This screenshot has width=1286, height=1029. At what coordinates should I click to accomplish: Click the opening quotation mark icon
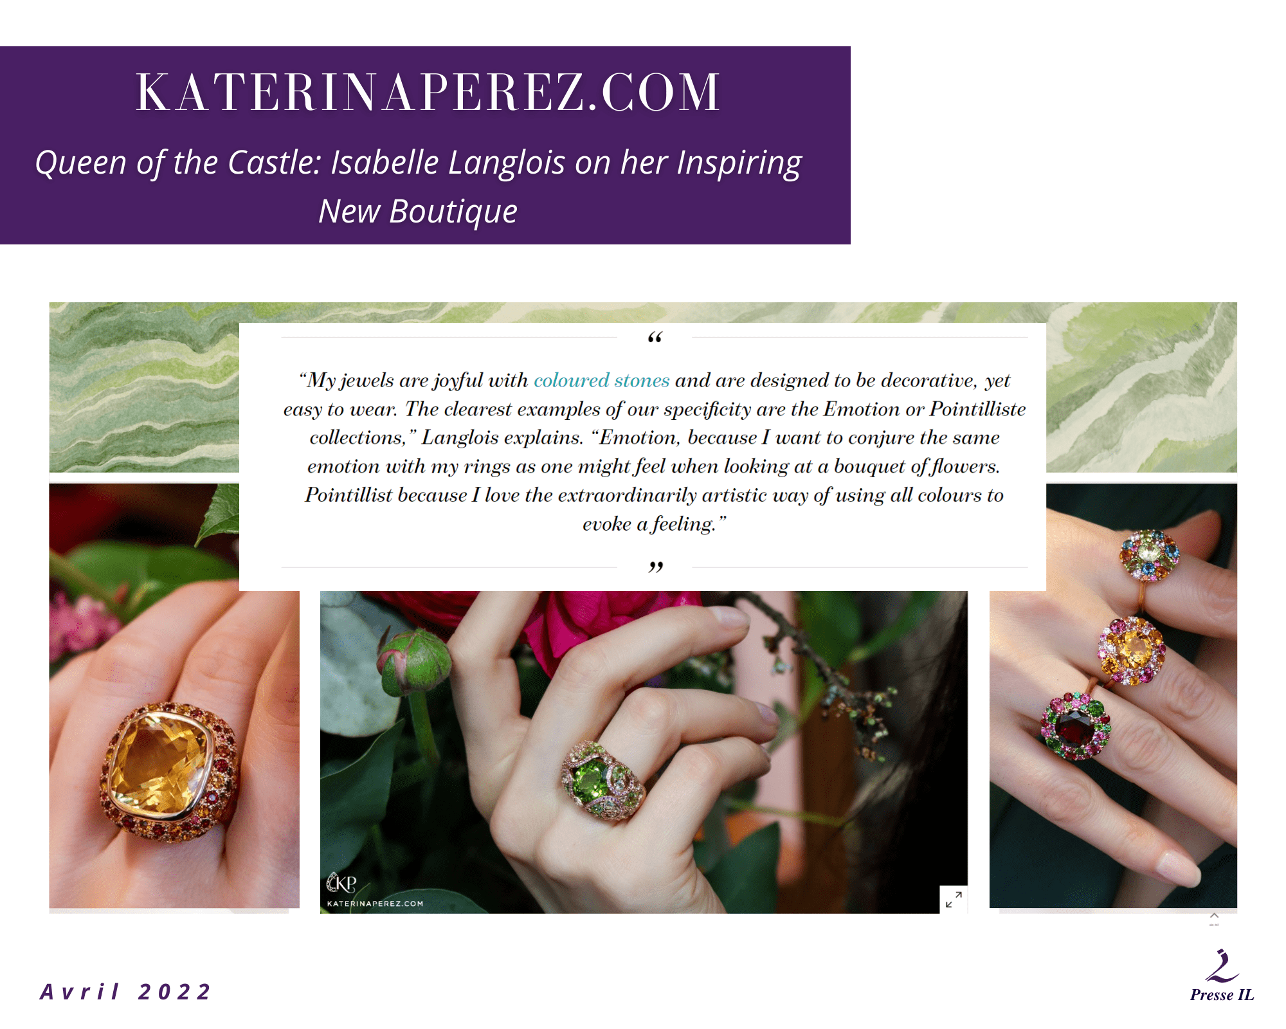[x=655, y=338]
